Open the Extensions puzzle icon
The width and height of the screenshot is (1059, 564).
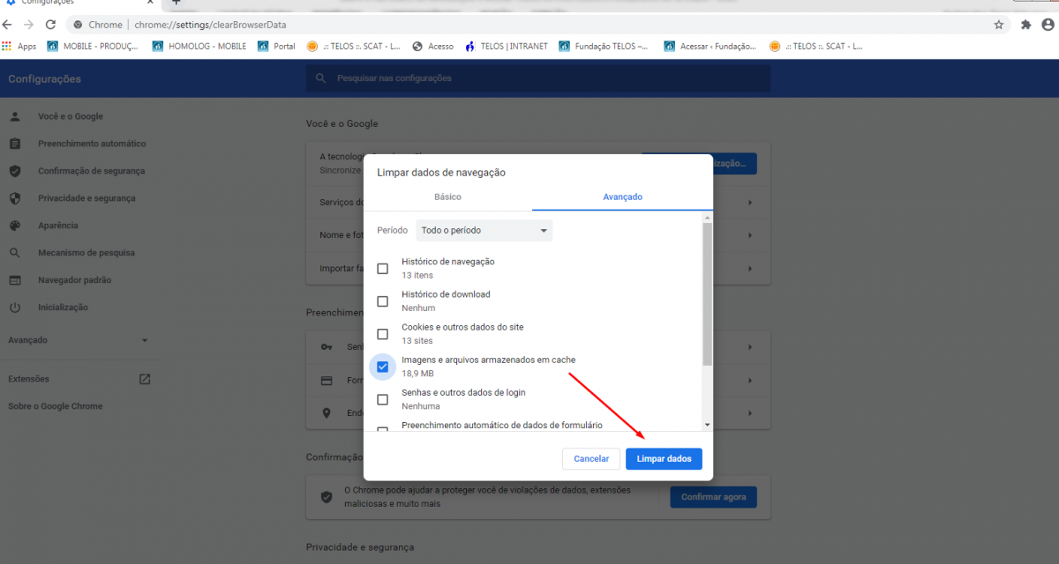click(1025, 25)
